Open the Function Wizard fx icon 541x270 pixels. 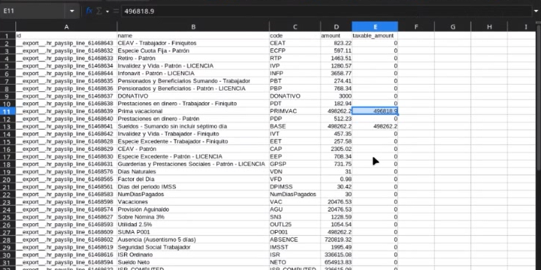tap(89, 11)
